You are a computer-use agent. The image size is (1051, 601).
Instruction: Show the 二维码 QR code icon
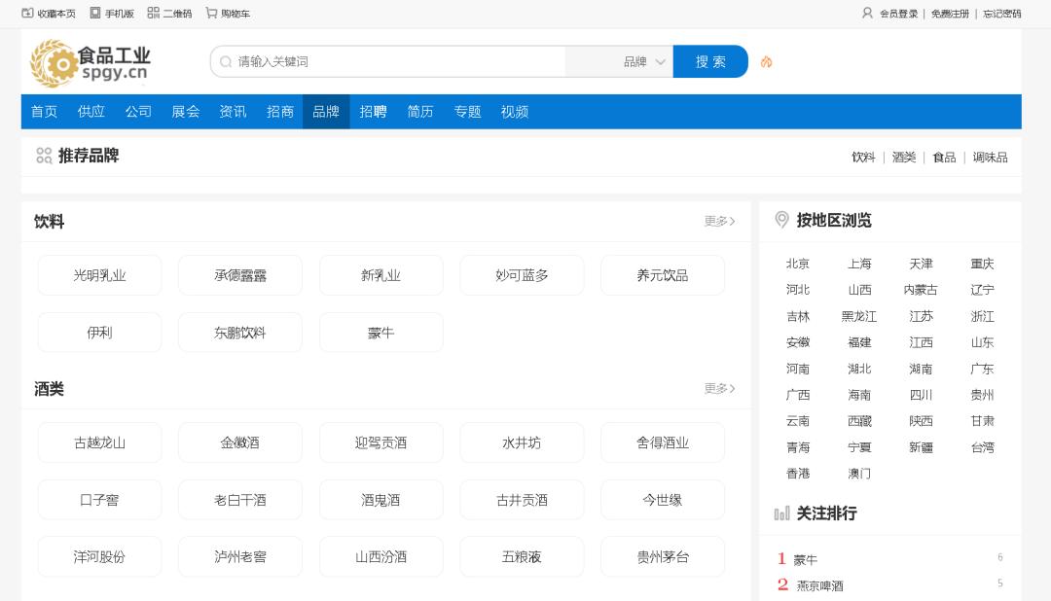153,13
